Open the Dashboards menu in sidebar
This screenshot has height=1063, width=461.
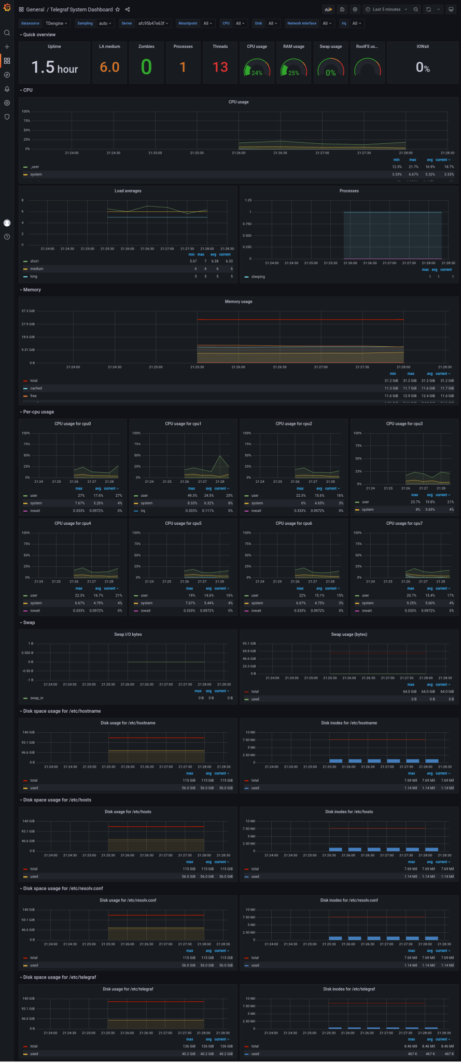(7, 61)
